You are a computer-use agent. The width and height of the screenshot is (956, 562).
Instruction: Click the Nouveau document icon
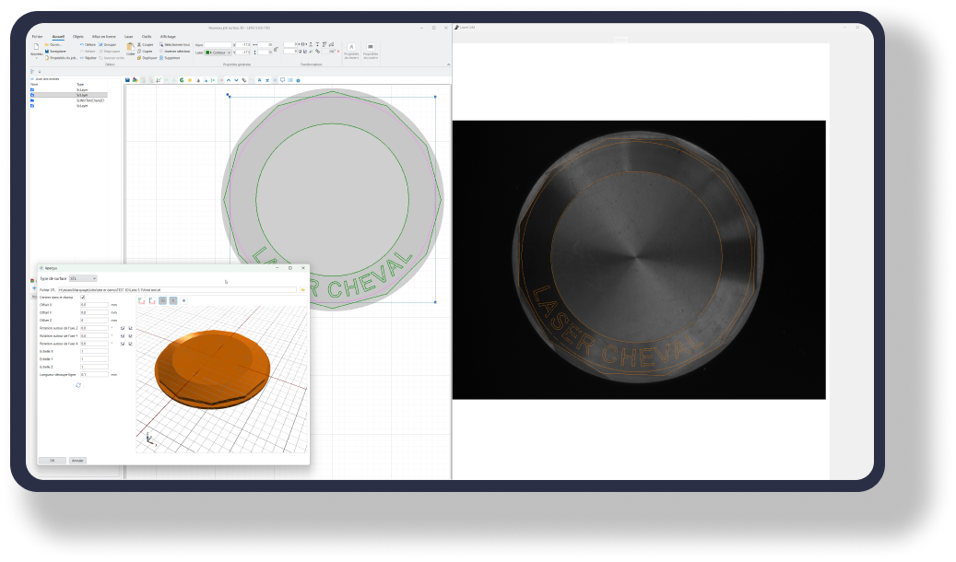pyautogui.click(x=36, y=47)
